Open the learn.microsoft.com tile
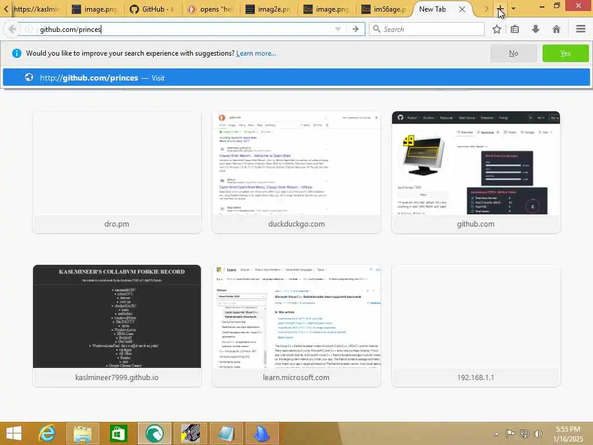 coord(296,326)
